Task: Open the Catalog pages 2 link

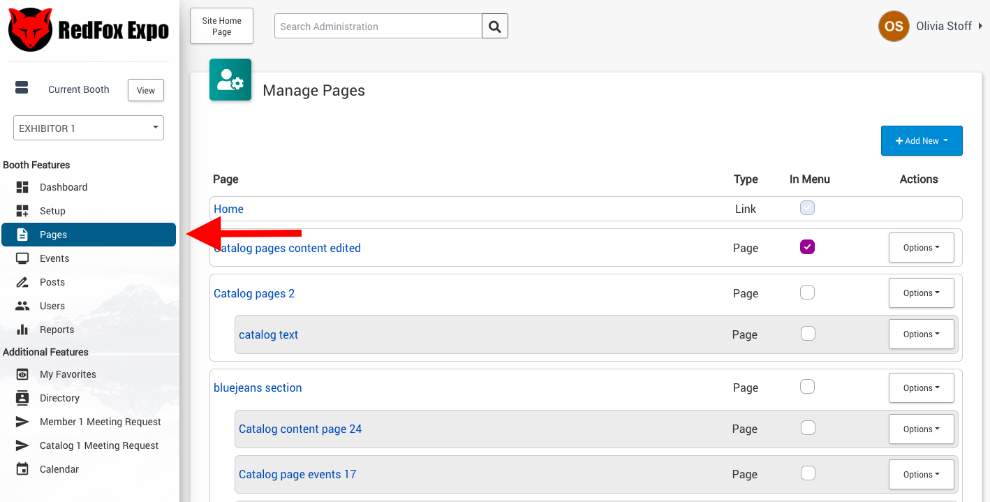Action: (x=254, y=293)
